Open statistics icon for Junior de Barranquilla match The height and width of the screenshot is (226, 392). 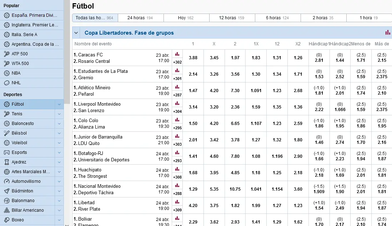[177, 136]
